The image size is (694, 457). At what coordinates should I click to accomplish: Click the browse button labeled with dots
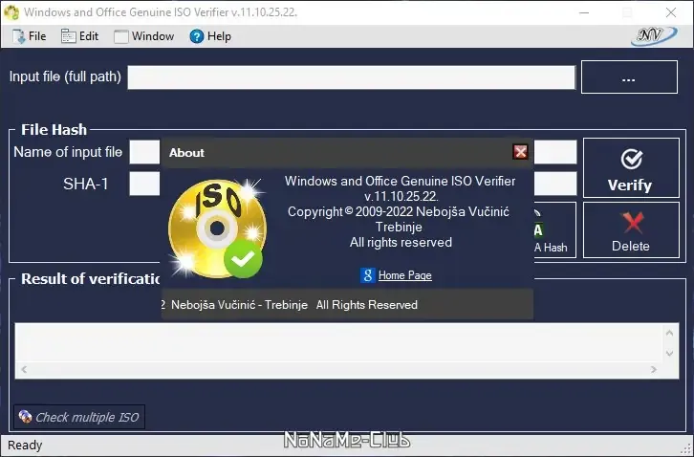tap(629, 77)
